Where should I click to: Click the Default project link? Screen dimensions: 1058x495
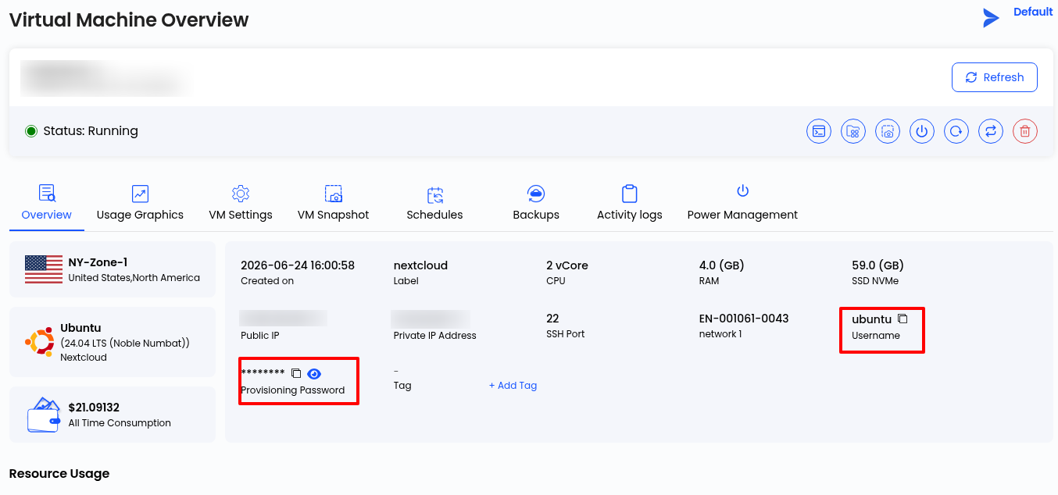click(x=1033, y=12)
